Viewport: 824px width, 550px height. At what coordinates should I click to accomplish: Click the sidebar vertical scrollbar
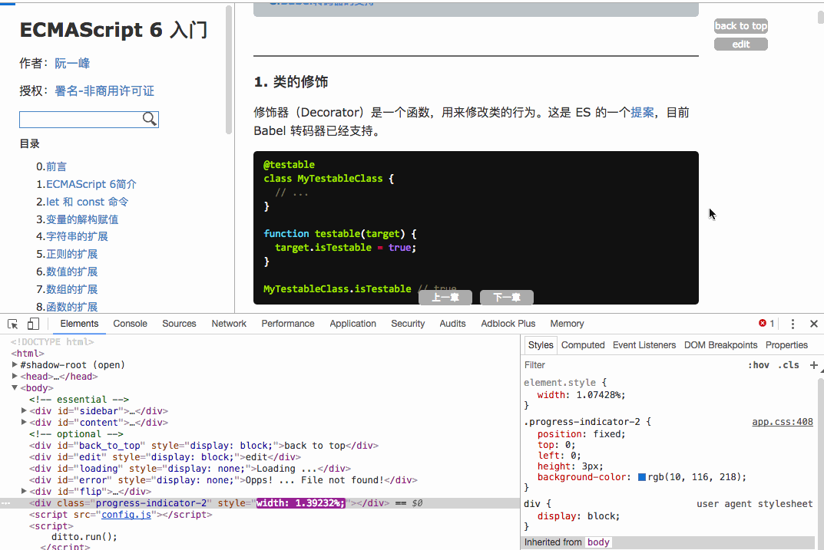tap(229, 69)
